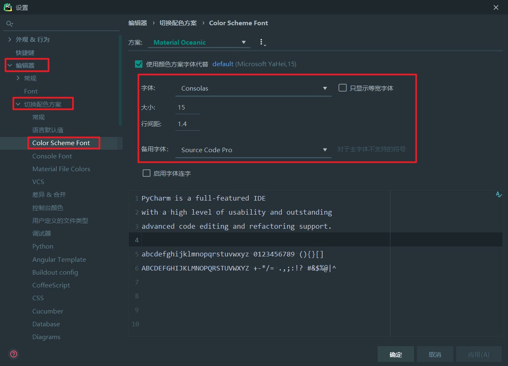Image resolution: width=508 pixels, height=366 pixels.
Task: Open the scheme actions three-dot menu
Action: pyautogui.click(x=262, y=42)
